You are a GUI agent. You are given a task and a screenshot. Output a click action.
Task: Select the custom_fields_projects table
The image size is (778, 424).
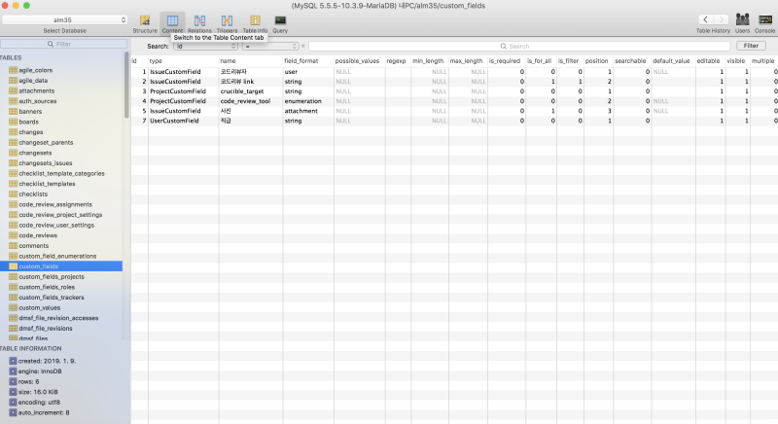tap(52, 277)
